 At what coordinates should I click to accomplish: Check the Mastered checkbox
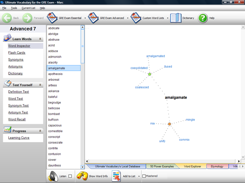(144, 176)
